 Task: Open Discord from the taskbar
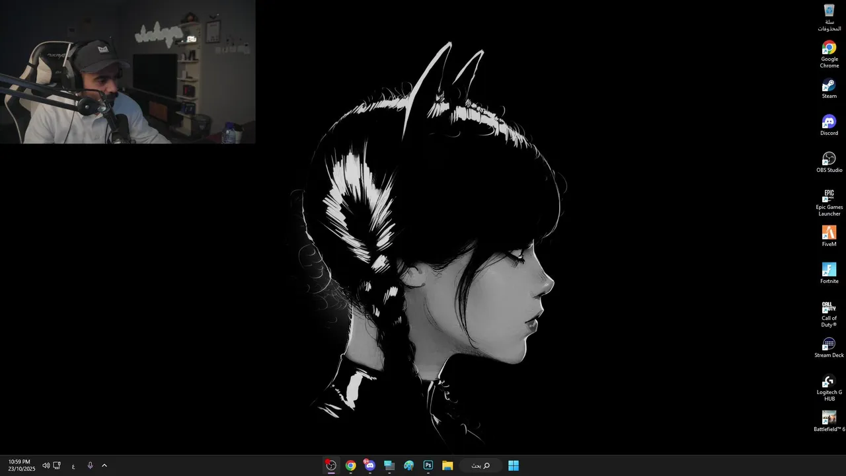(x=369, y=465)
